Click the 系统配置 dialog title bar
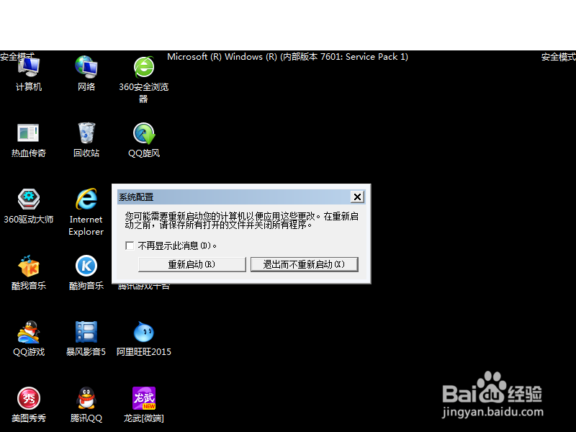The width and height of the screenshot is (576, 432). 233,197
